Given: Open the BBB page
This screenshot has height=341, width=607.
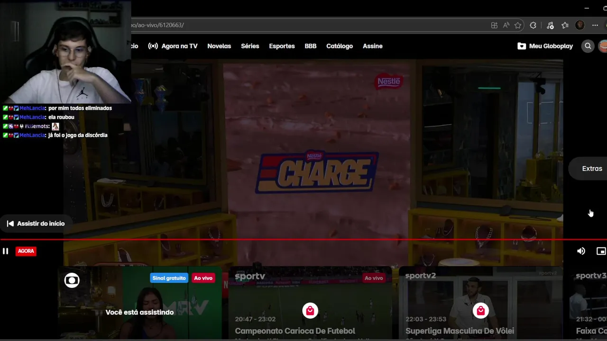Looking at the screenshot, I should pos(311,46).
